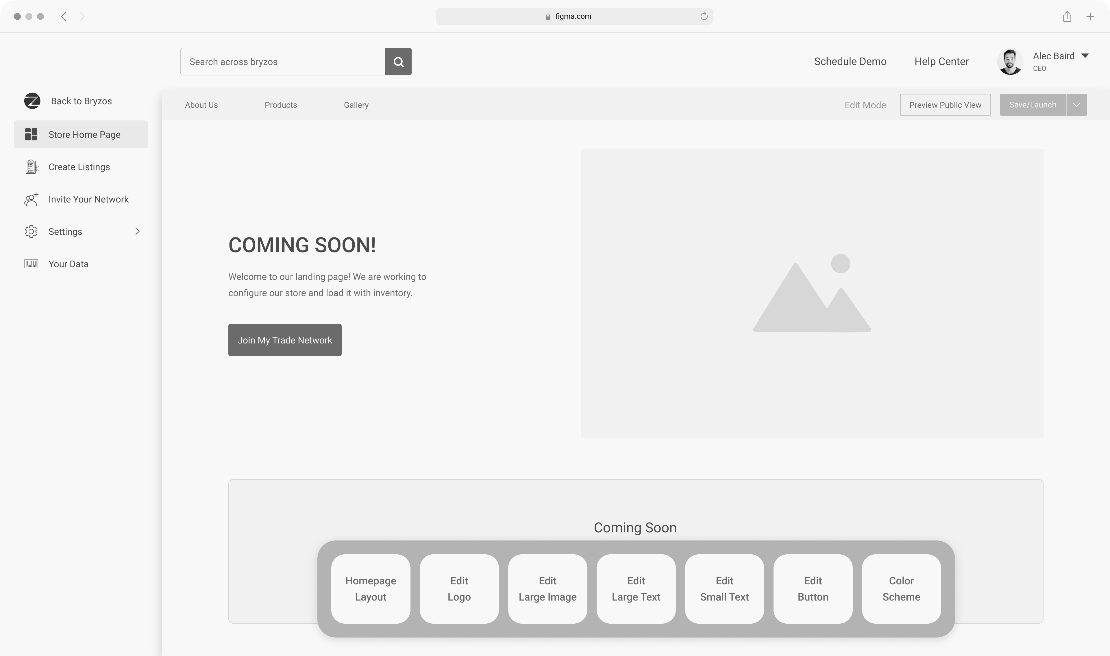
Task: Click the Settings gear icon
Action: [31, 232]
